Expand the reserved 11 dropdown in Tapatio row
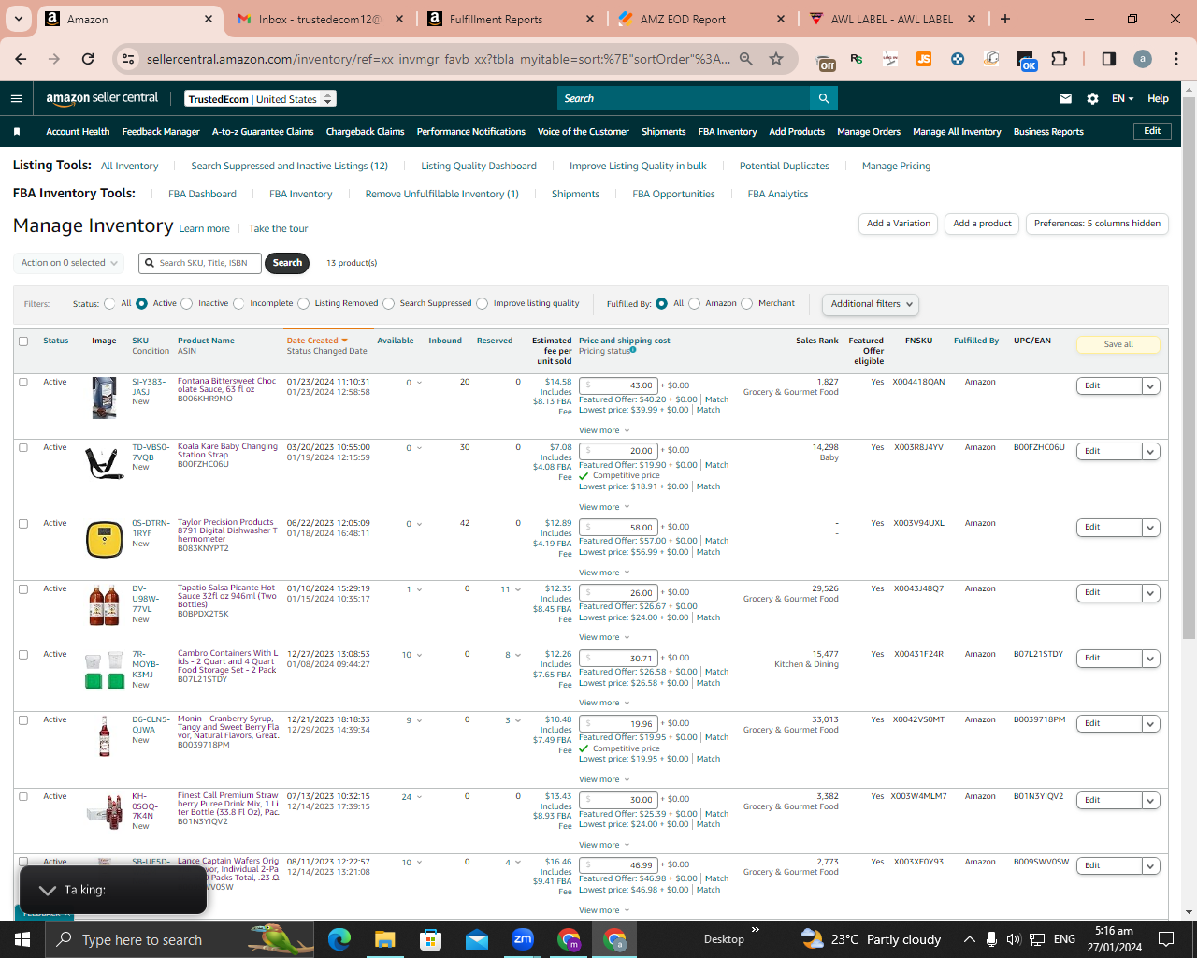Screen dimensions: 1197x958 pos(512,589)
